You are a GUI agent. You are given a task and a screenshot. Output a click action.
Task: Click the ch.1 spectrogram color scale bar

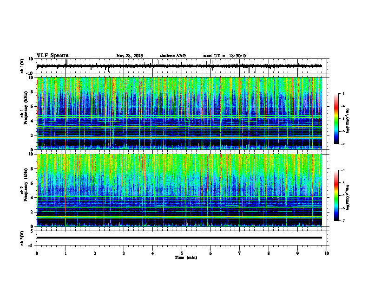coord(336,119)
